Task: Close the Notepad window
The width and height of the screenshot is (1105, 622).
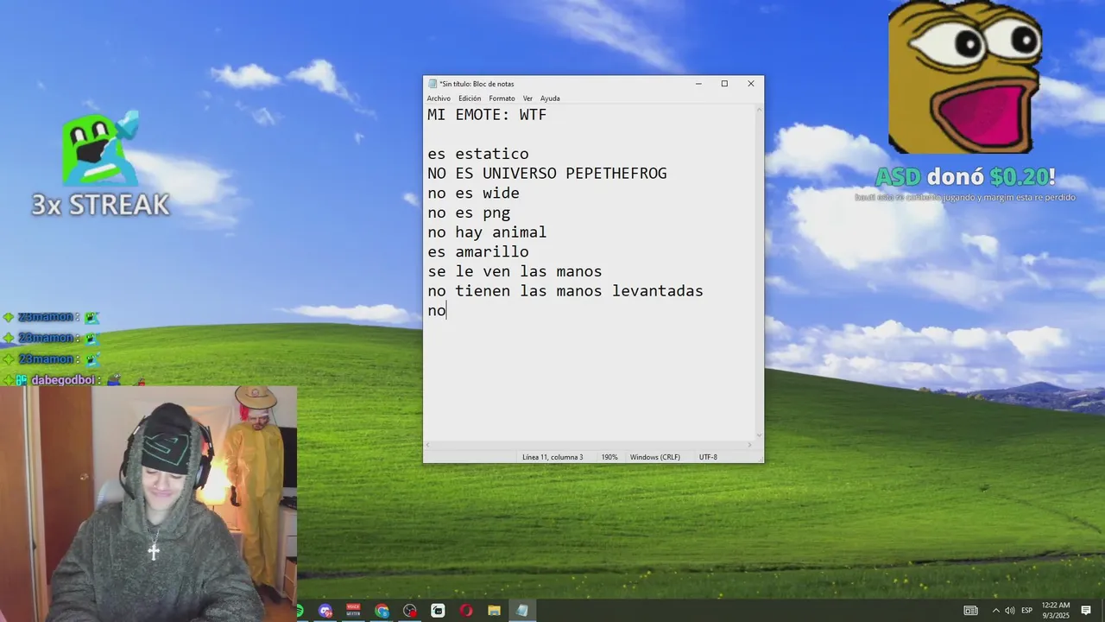Action: 750,84
